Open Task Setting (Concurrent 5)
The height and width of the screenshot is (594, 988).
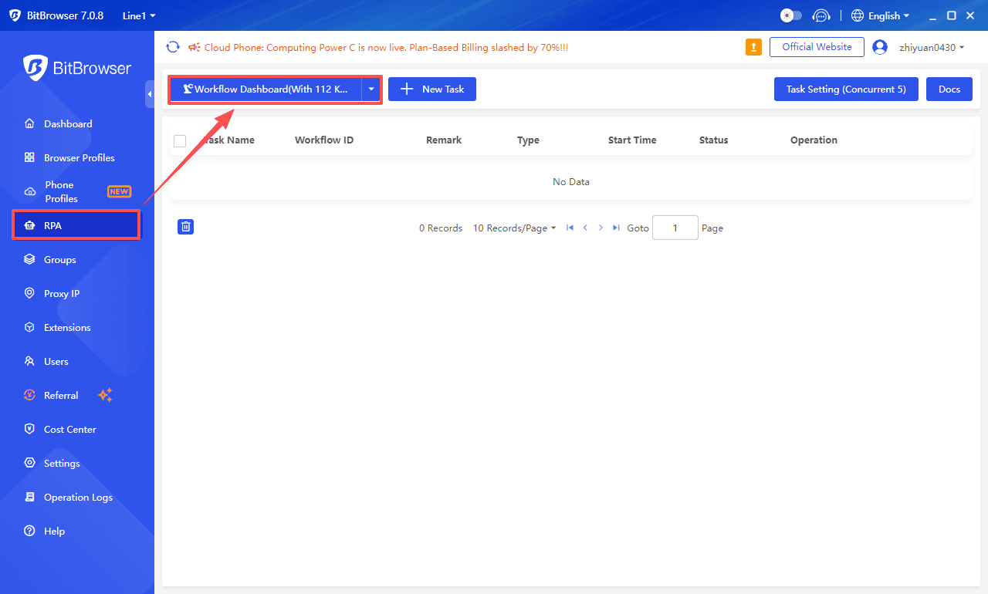coord(846,89)
